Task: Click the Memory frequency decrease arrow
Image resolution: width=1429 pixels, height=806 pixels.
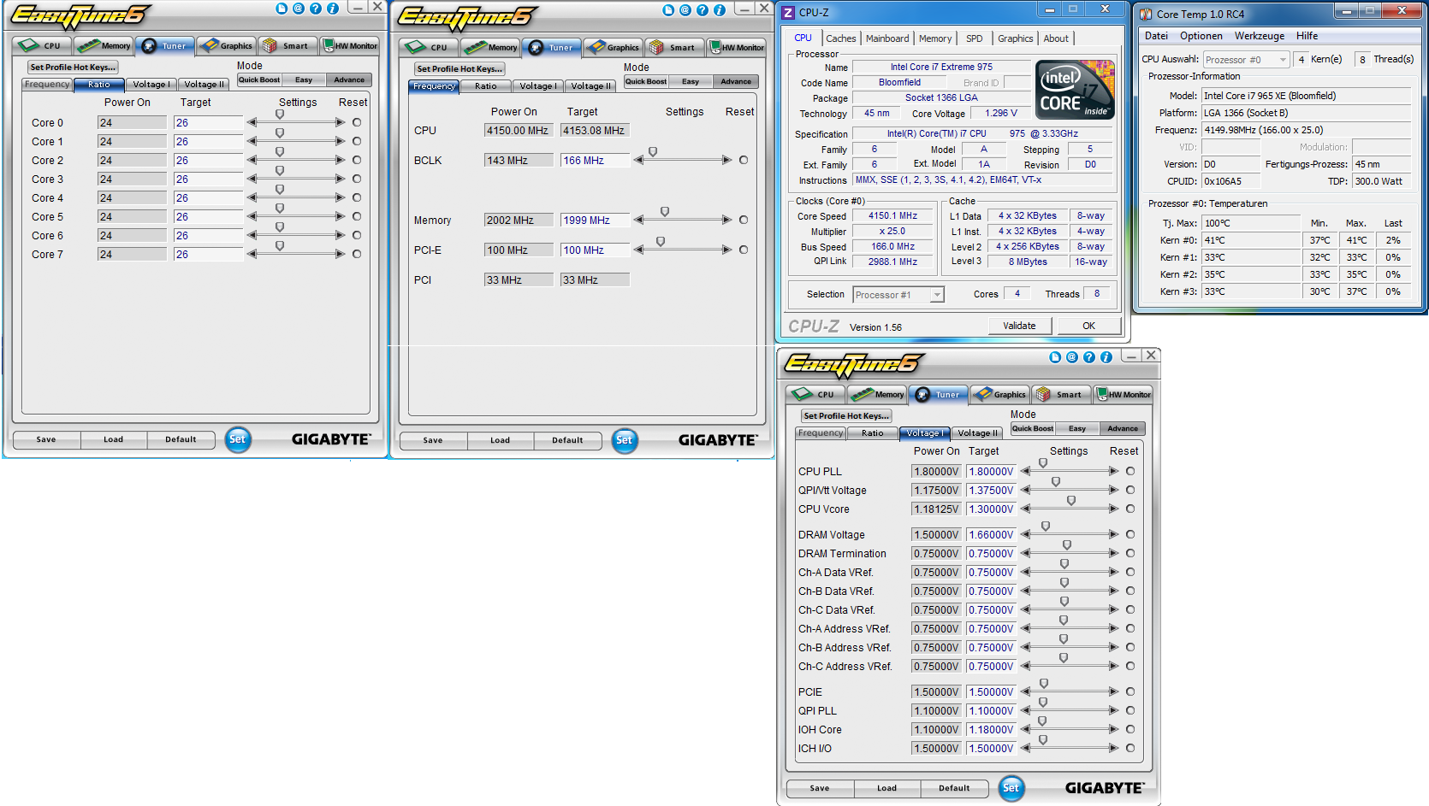Action: click(x=639, y=220)
